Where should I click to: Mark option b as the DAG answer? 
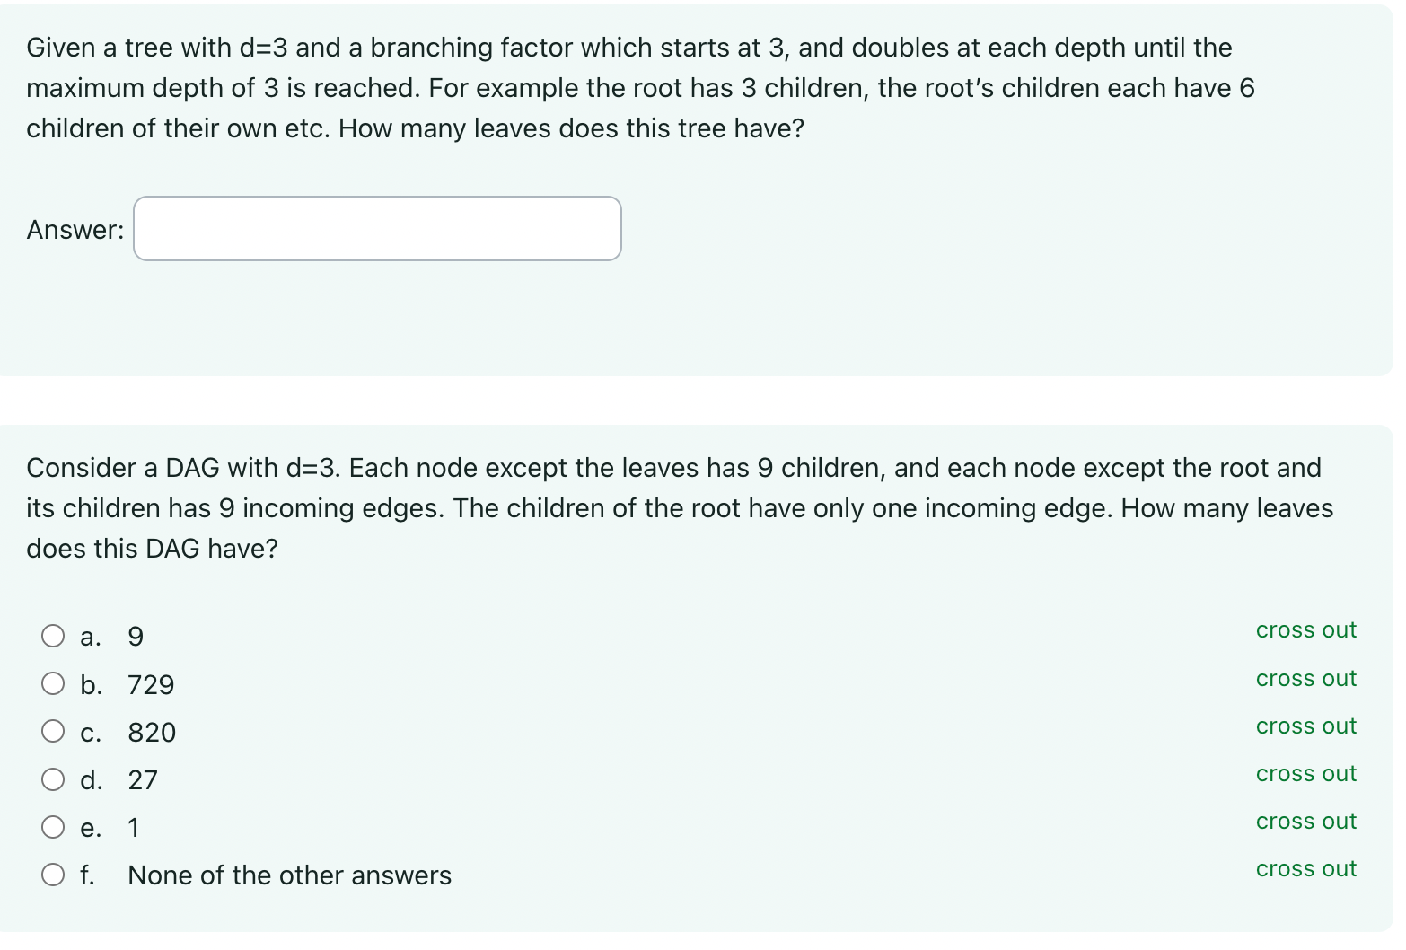point(53,682)
